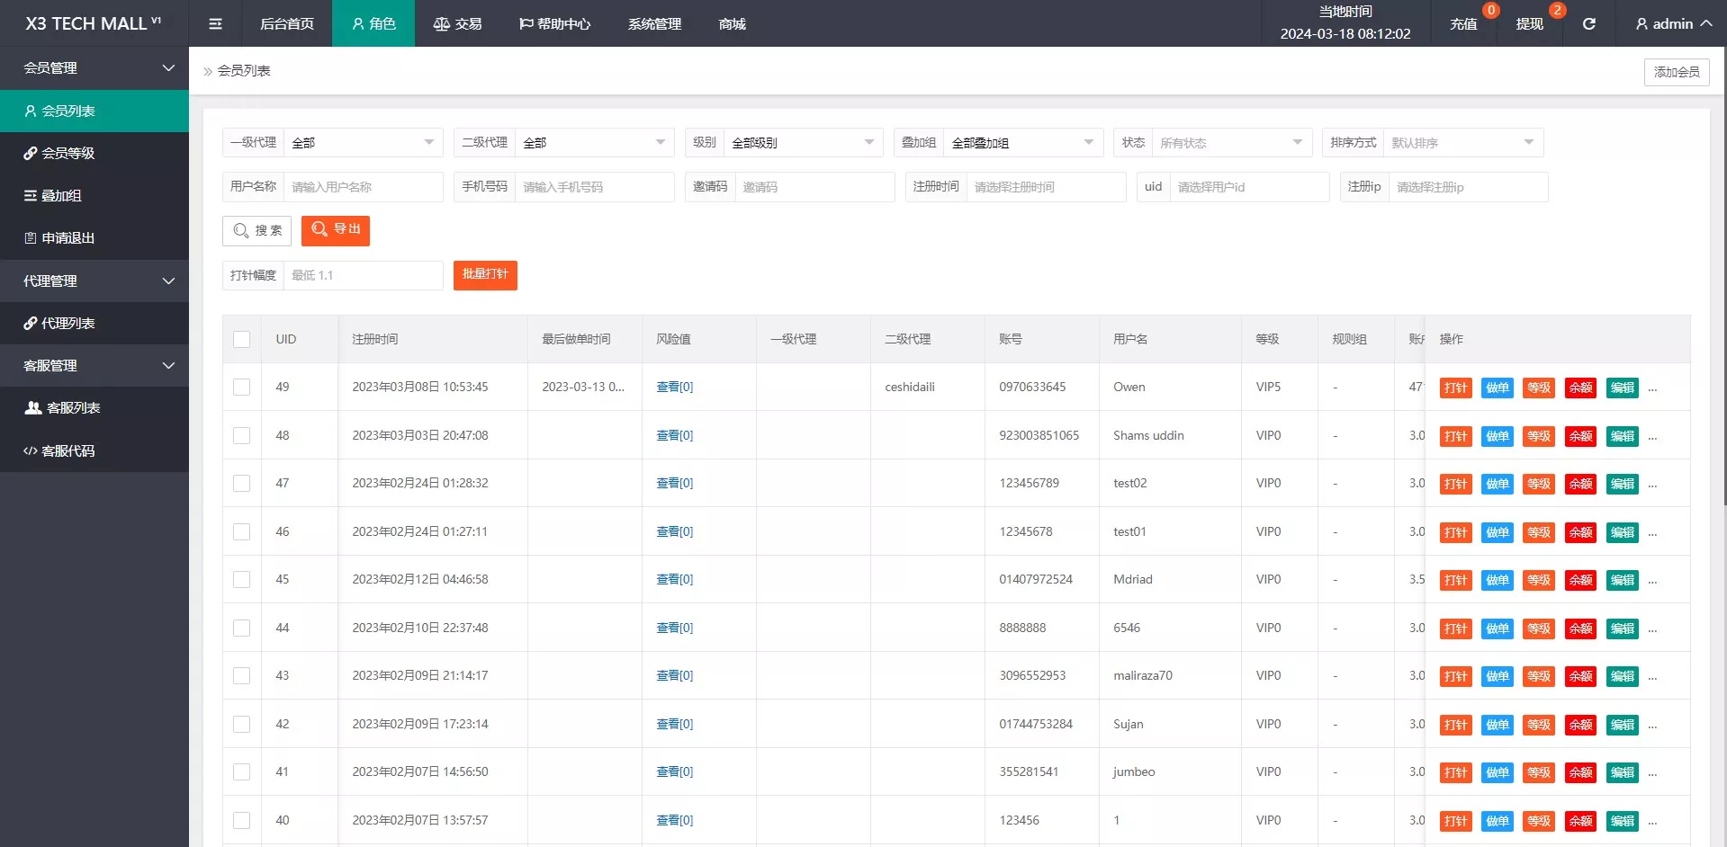The width and height of the screenshot is (1727, 847).
Task: Switch to the 交易 top menu tab
Action: [x=457, y=24]
